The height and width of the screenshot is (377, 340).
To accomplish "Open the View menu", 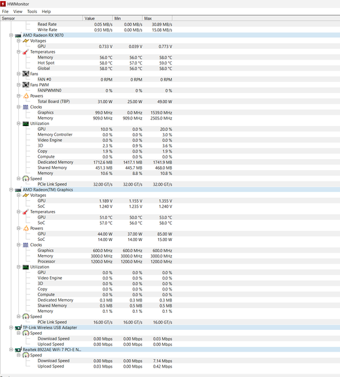I will (18, 12).
